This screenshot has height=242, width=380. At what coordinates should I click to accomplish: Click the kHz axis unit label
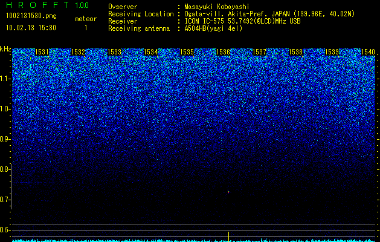pyautogui.click(x=5, y=49)
